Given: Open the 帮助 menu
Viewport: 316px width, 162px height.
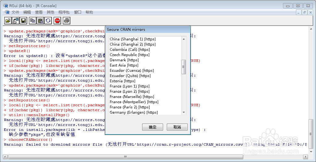Looking at the screenshot, I should [89, 12].
